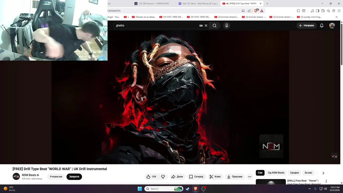Click the NSM channel watermark on video
The height and width of the screenshot is (193, 343).
point(334,156)
